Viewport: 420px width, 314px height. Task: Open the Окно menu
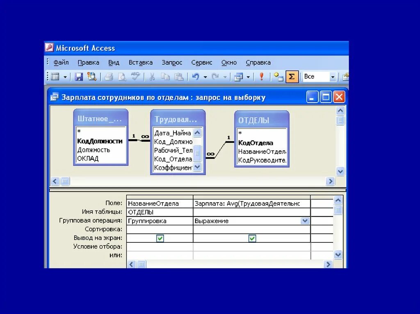229,63
